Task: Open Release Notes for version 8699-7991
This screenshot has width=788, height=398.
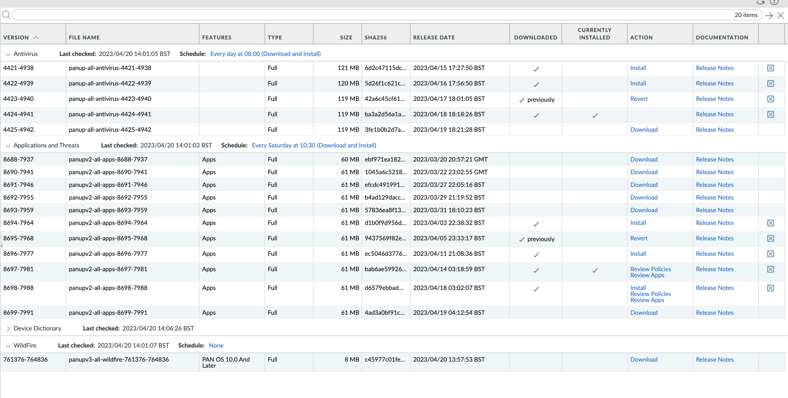Action: pos(715,312)
